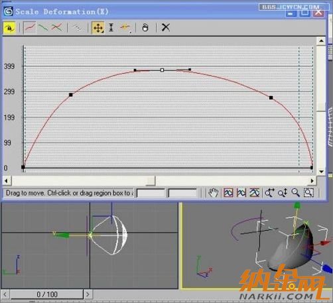This screenshot has height=303, width=333.
Task: Select the Move Control Point tool
Action: pos(98,28)
